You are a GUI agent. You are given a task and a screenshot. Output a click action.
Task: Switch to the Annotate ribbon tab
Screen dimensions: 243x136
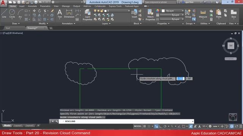32,6
